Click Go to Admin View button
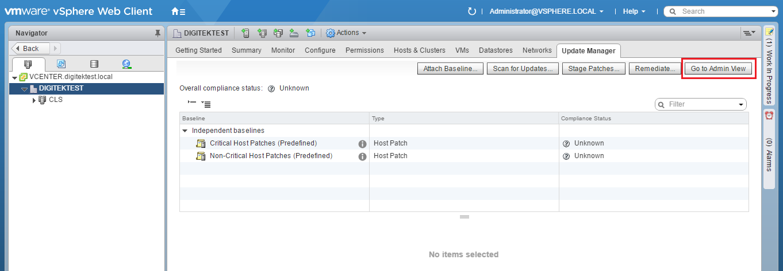The height and width of the screenshot is (271, 783). point(718,69)
